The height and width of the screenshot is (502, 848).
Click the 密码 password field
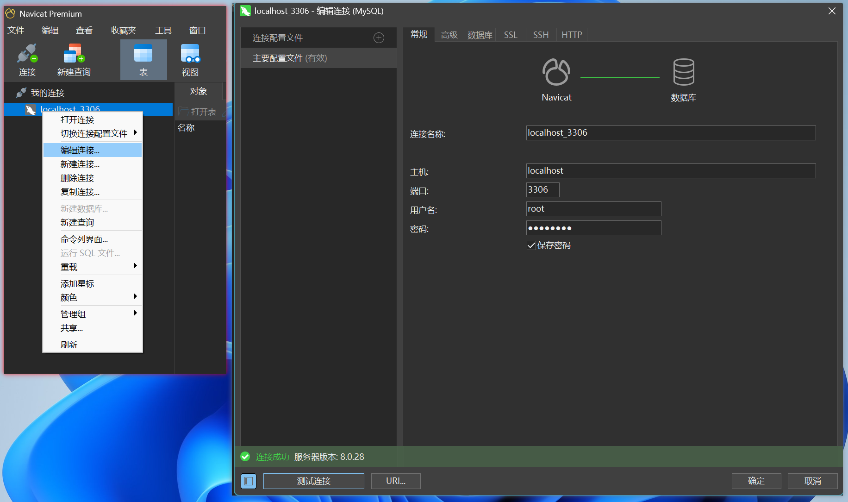click(x=594, y=228)
